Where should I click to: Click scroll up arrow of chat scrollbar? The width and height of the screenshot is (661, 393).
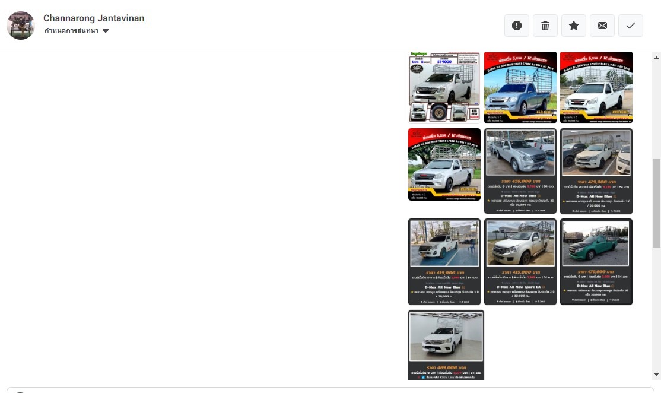coord(656,58)
